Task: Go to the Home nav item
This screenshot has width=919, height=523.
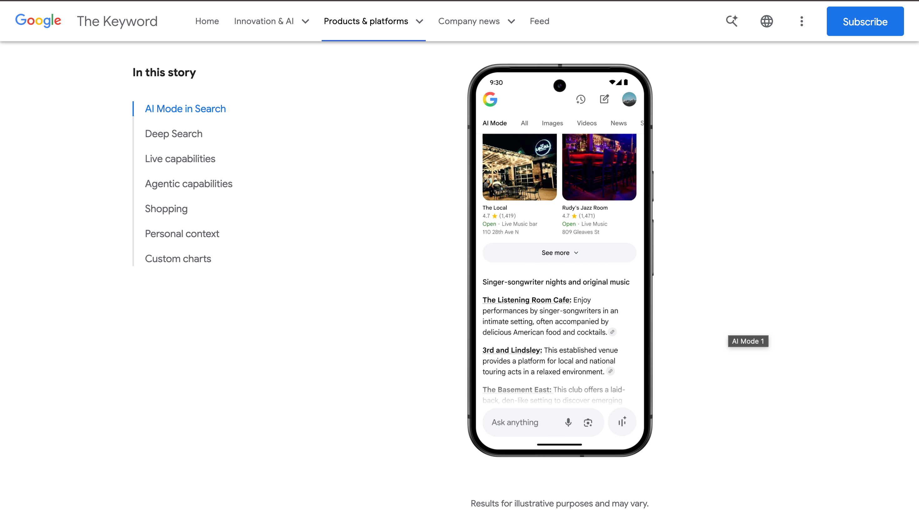Action: [207, 21]
